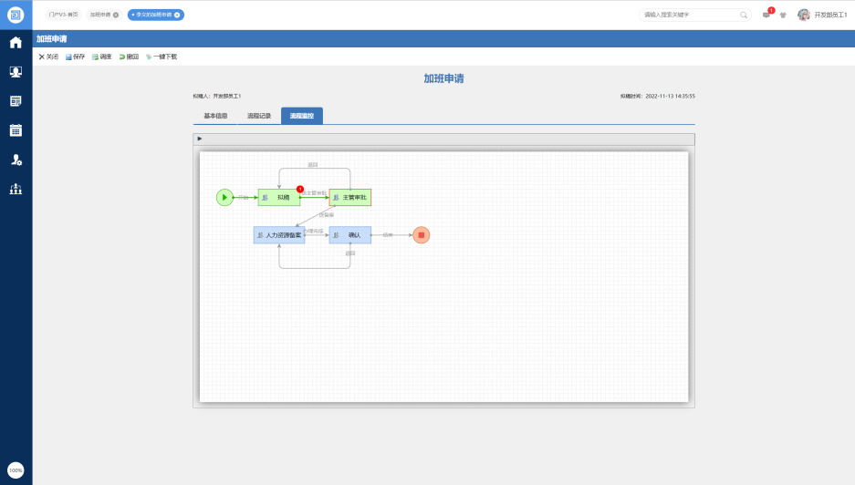Open the user settings sidebar icon
The width and height of the screenshot is (855, 485).
pos(16,160)
